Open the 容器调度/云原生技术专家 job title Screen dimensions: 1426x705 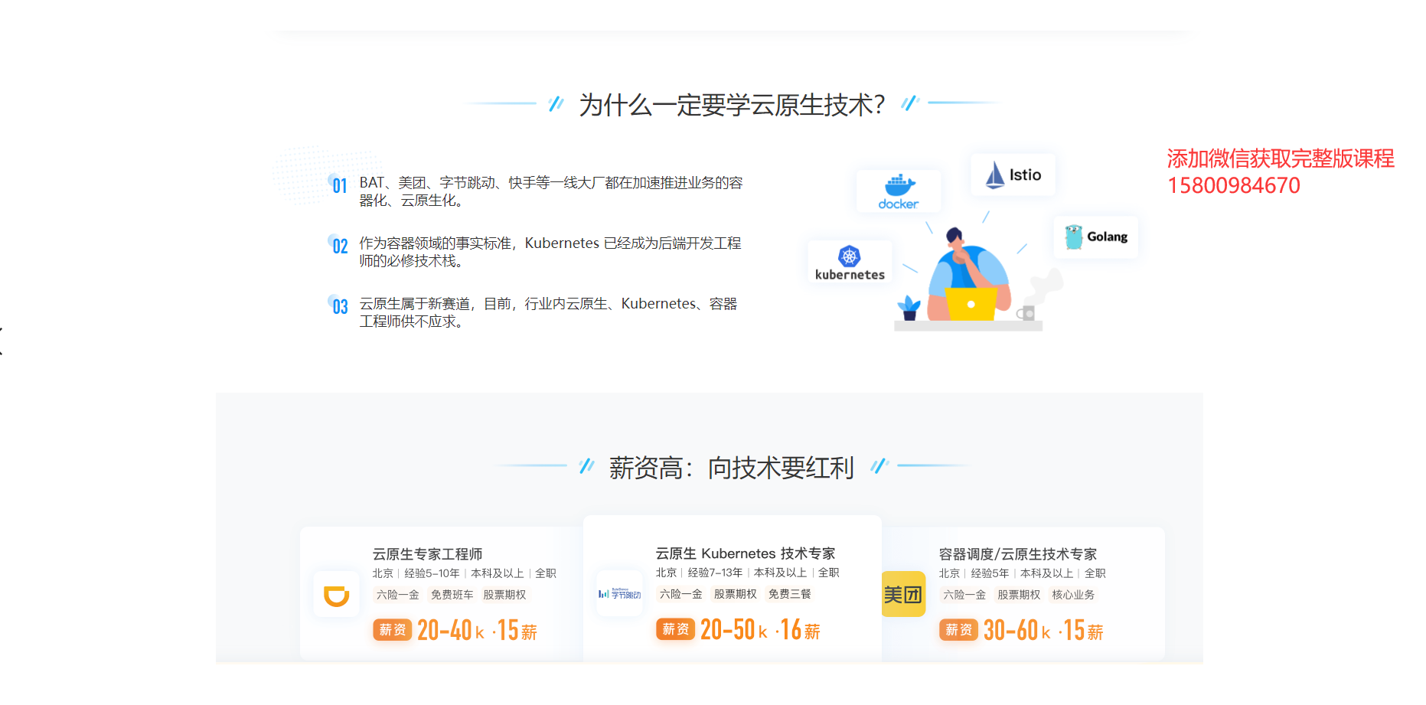click(1018, 554)
